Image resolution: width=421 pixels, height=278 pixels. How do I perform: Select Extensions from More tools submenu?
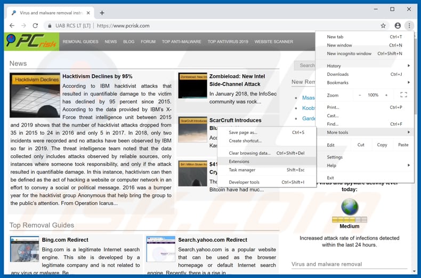[x=239, y=162]
